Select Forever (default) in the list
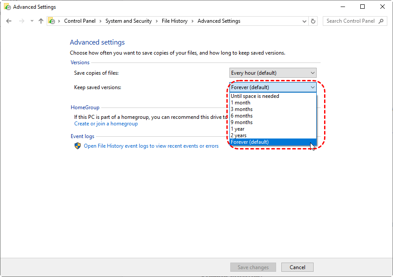The height and width of the screenshot is (277, 393). coord(250,142)
